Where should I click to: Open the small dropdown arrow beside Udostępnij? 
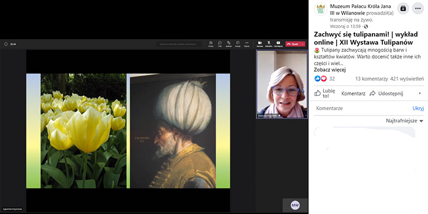coord(420,94)
